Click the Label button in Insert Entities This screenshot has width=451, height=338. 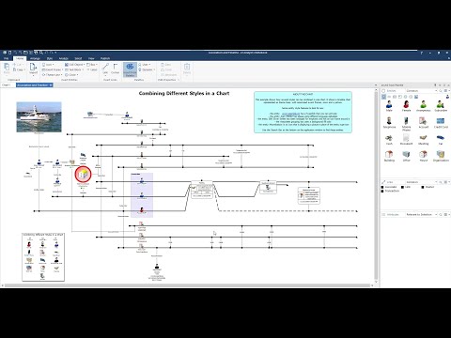pyautogui.click(x=92, y=69)
